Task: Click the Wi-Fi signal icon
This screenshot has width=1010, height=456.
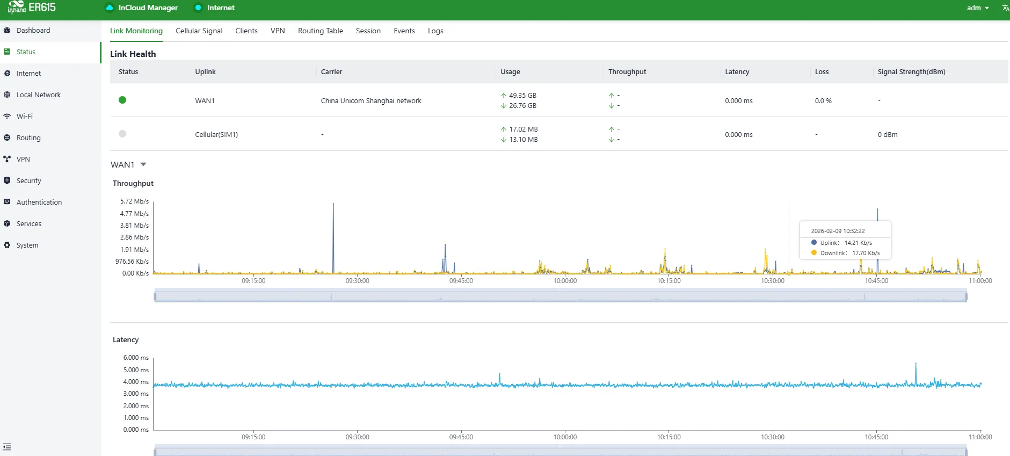Action: pos(7,117)
